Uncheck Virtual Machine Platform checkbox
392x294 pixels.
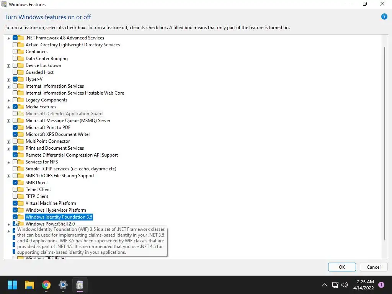click(x=15, y=203)
